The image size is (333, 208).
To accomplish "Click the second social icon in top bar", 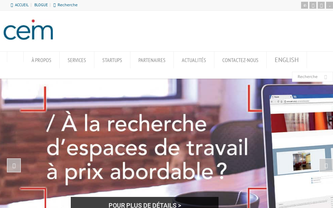I will (313, 5).
